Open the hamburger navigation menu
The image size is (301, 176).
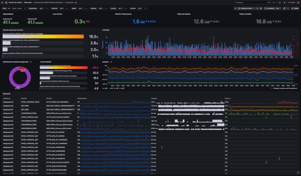tap(2, 3)
